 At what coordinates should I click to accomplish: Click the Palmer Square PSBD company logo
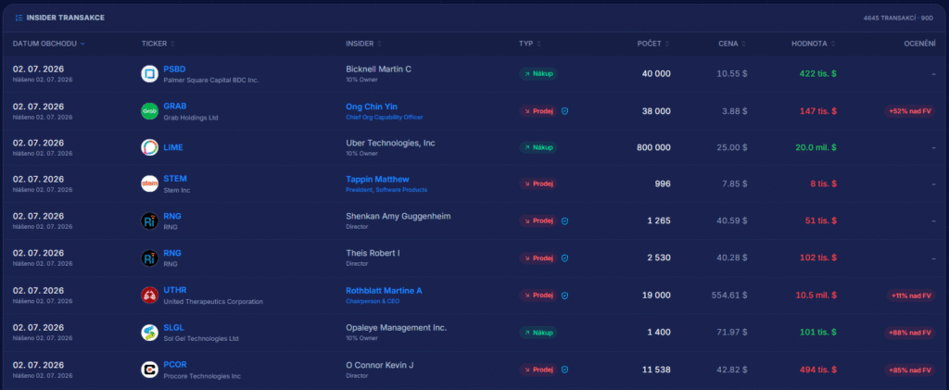pos(149,74)
